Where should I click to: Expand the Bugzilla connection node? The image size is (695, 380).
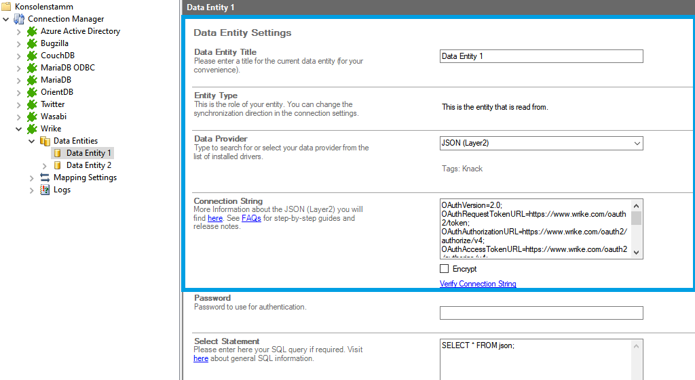tap(19, 43)
